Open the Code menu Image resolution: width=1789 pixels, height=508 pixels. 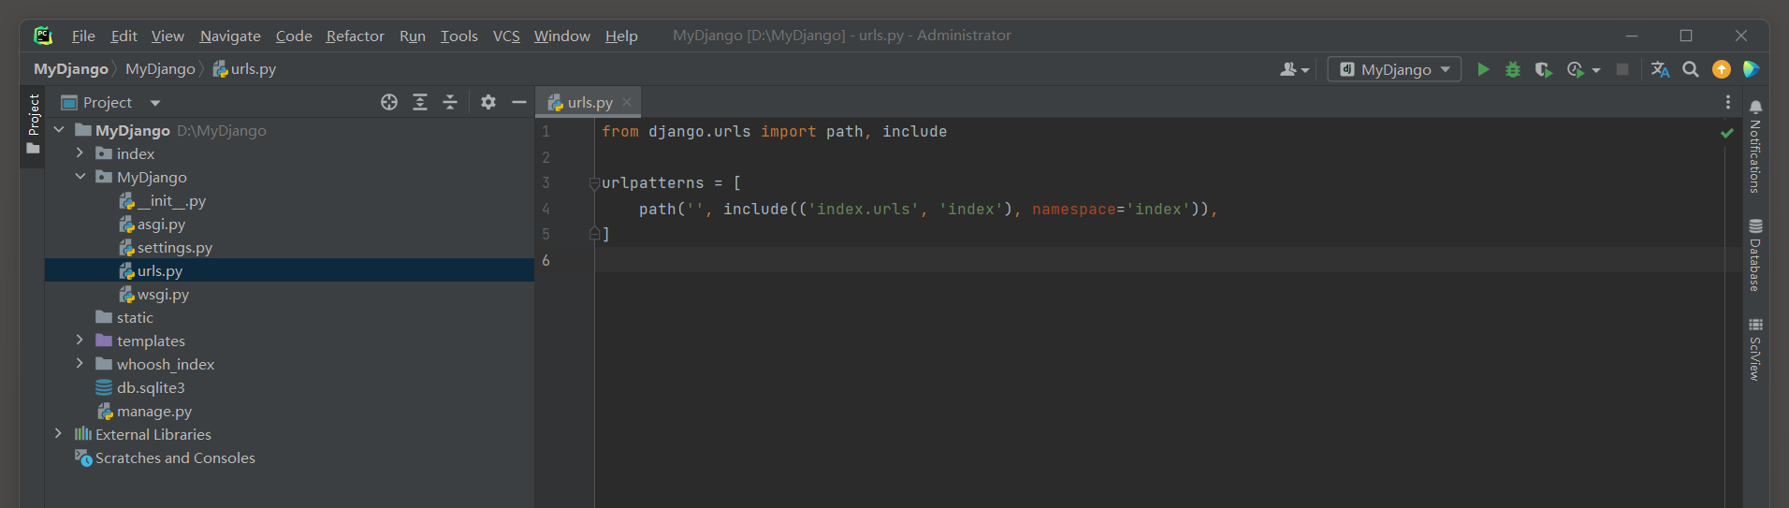pyautogui.click(x=294, y=36)
